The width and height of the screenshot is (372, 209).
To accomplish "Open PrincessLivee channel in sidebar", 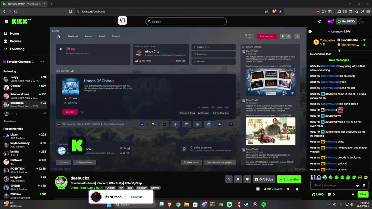I will pyautogui.click(x=25, y=96).
